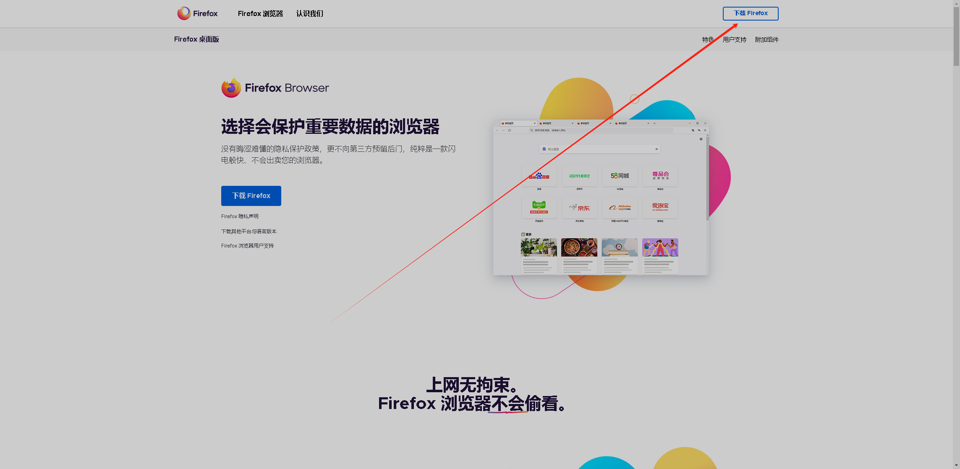Open Firefox 浏览器用户支持 link
Screen dimensions: 960x469
coord(247,246)
